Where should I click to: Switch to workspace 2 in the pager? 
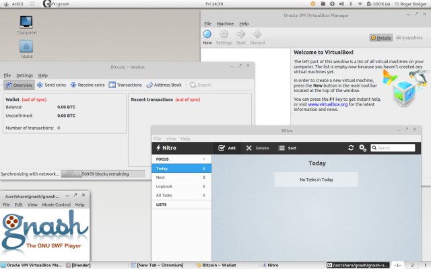[412, 265]
